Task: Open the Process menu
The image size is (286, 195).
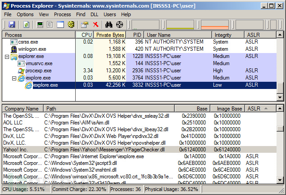Action: pos(63,14)
